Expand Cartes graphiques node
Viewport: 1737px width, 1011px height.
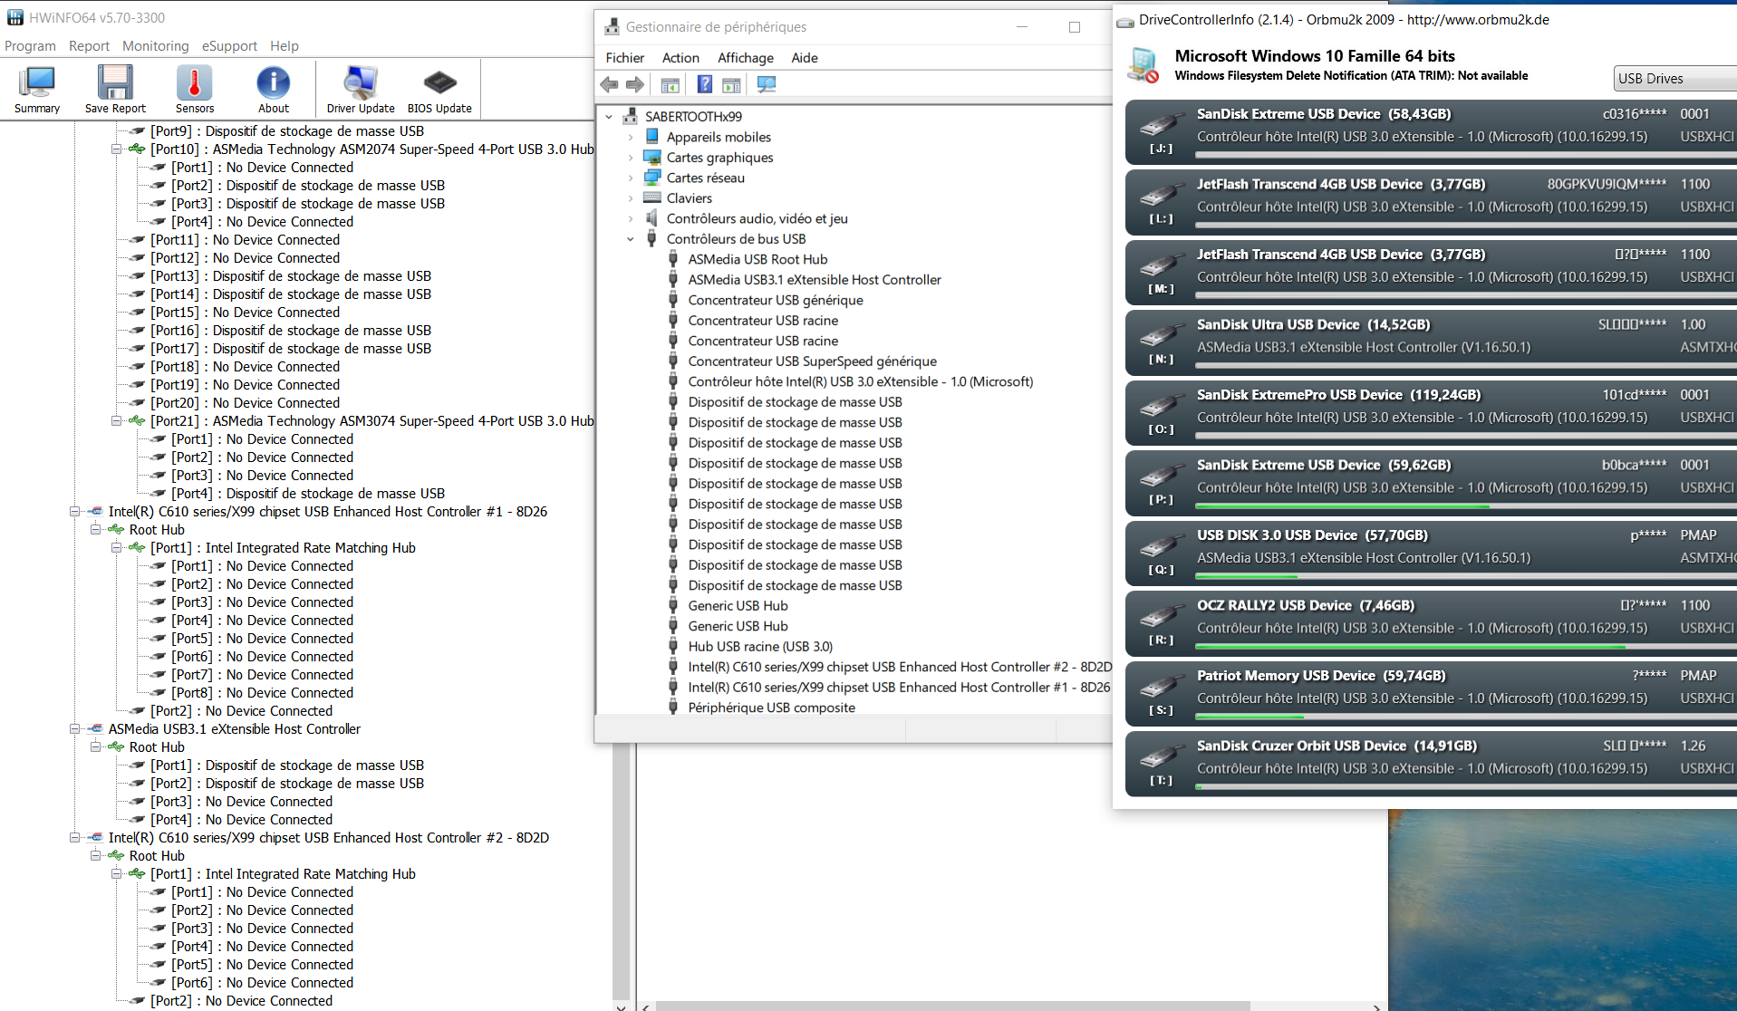(631, 158)
